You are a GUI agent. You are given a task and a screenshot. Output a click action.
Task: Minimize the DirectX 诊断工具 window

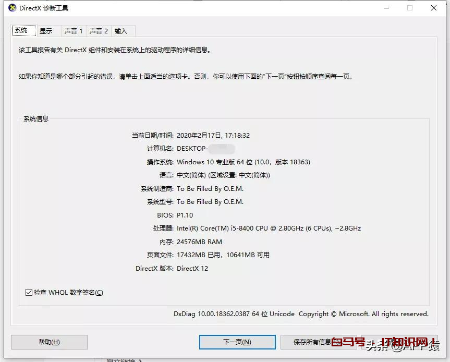pyautogui.click(x=386, y=8)
